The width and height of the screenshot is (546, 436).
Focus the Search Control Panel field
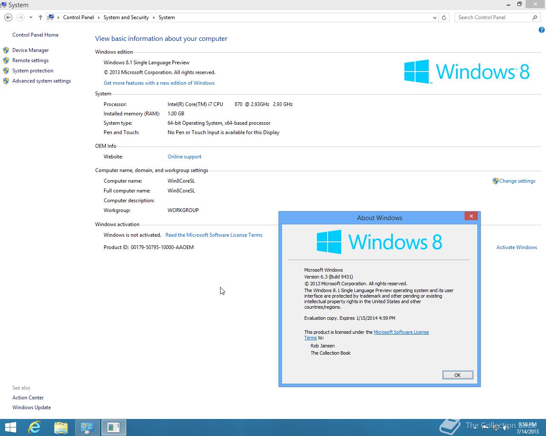(493, 17)
